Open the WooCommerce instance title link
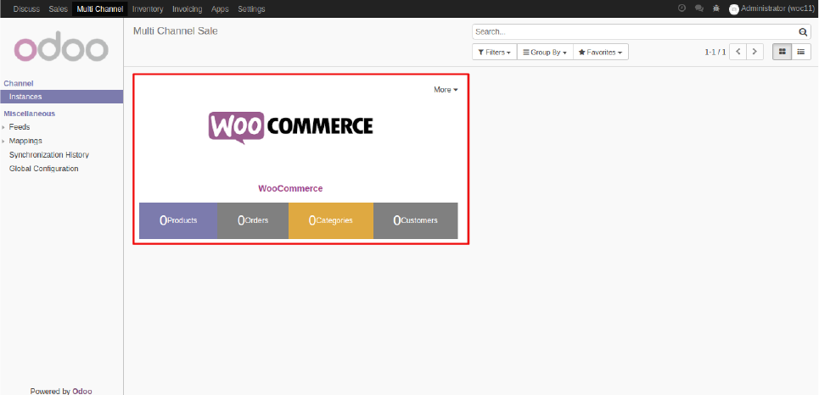The image size is (819, 395). (290, 188)
